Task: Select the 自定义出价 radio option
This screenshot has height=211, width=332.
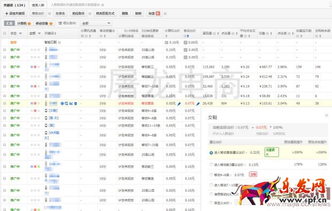Action: (211, 203)
